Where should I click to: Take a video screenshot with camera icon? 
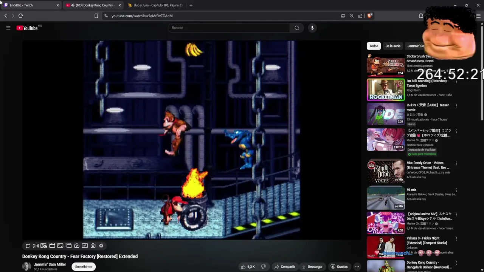click(x=93, y=246)
